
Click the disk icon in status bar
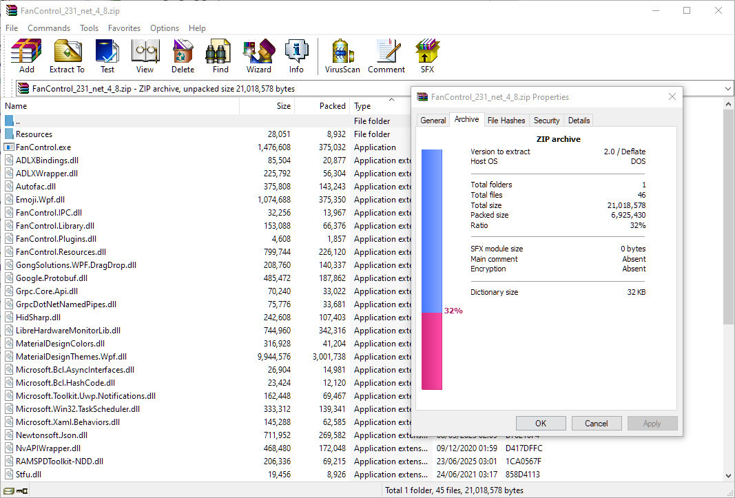8,491
